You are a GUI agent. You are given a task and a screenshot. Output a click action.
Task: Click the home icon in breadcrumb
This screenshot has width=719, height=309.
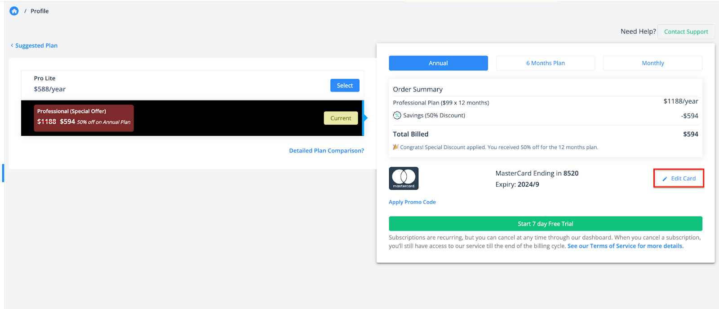(14, 11)
